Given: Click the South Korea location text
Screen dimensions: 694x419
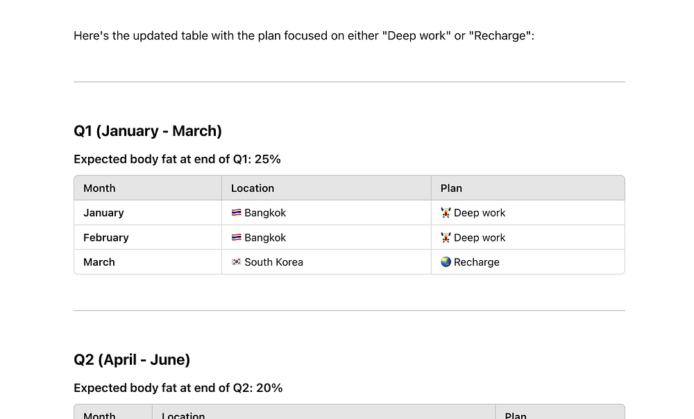Looking at the screenshot, I should coord(273,262).
